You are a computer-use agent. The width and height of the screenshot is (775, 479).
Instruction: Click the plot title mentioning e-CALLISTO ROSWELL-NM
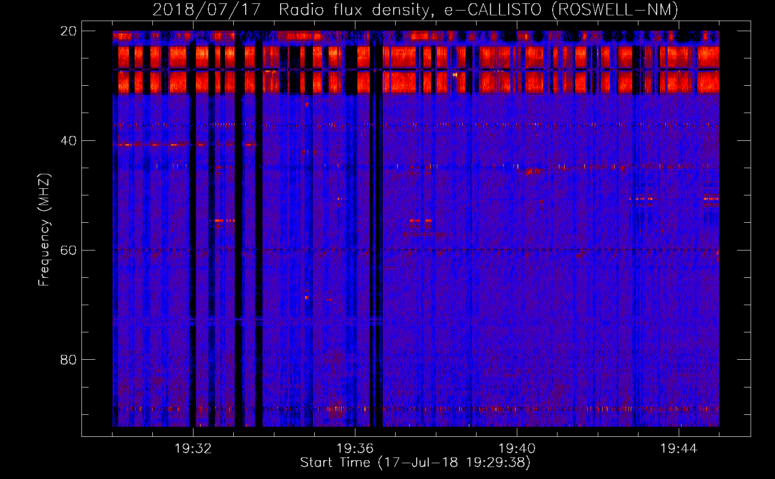click(x=415, y=10)
